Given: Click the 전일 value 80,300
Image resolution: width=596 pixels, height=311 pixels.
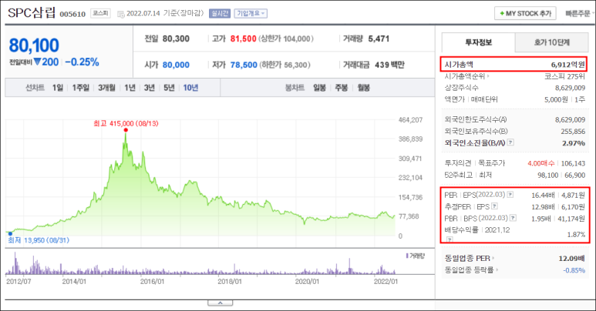Looking at the screenshot, I should [x=176, y=38].
